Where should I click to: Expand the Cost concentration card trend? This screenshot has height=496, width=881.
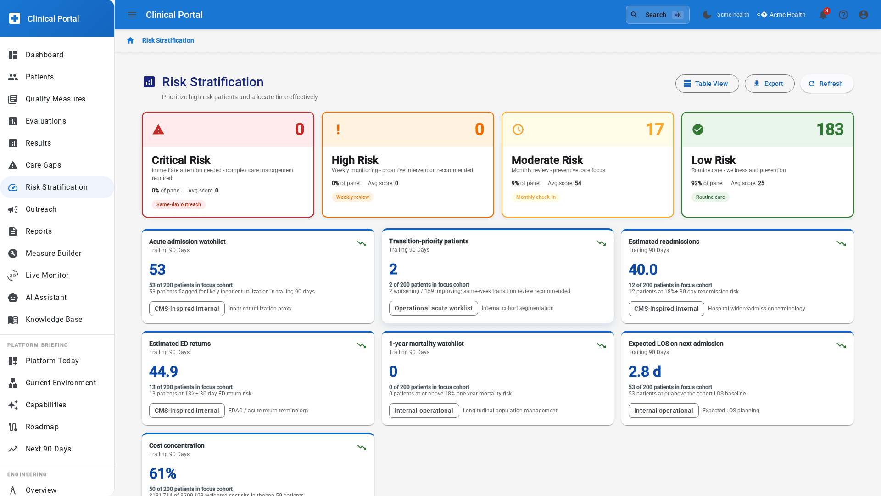[362, 448]
